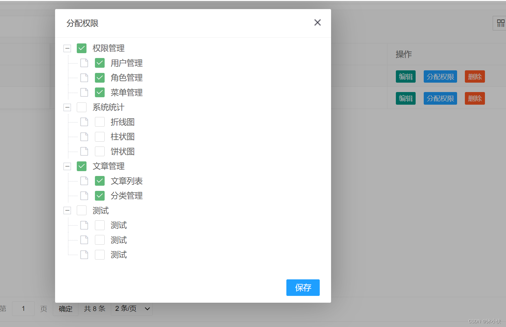Click 确定 in the pagination bar
This screenshot has height=327, width=506.
pyautogui.click(x=65, y=309)
